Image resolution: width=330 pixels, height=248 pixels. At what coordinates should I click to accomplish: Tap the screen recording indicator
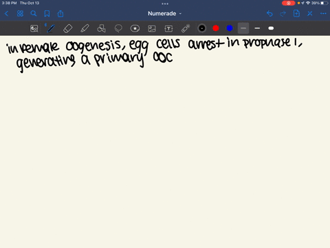(x=288, y=3)
